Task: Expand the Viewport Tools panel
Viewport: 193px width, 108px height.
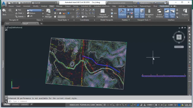Action: pyautogui.click(x=144, y=20)
